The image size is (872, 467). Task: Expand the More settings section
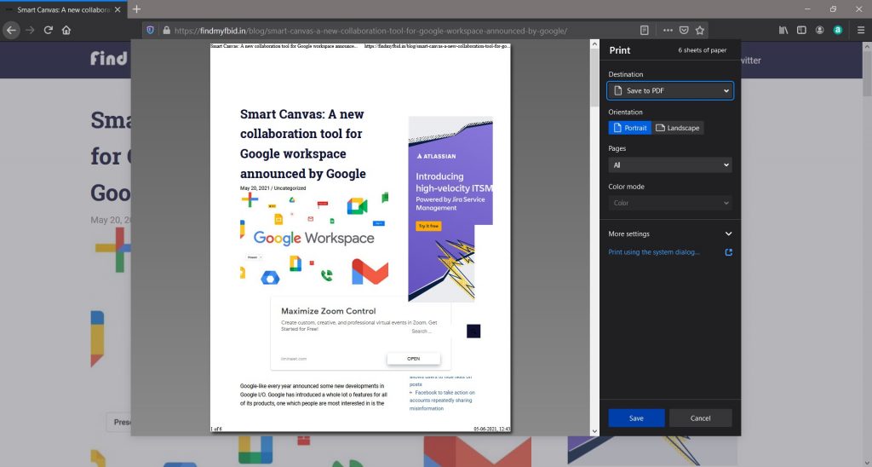tap(670, 233)
